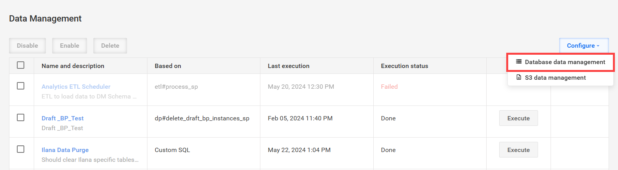618x170 pixels.
Task: Click the Enable button
Action: coord(70,46)
